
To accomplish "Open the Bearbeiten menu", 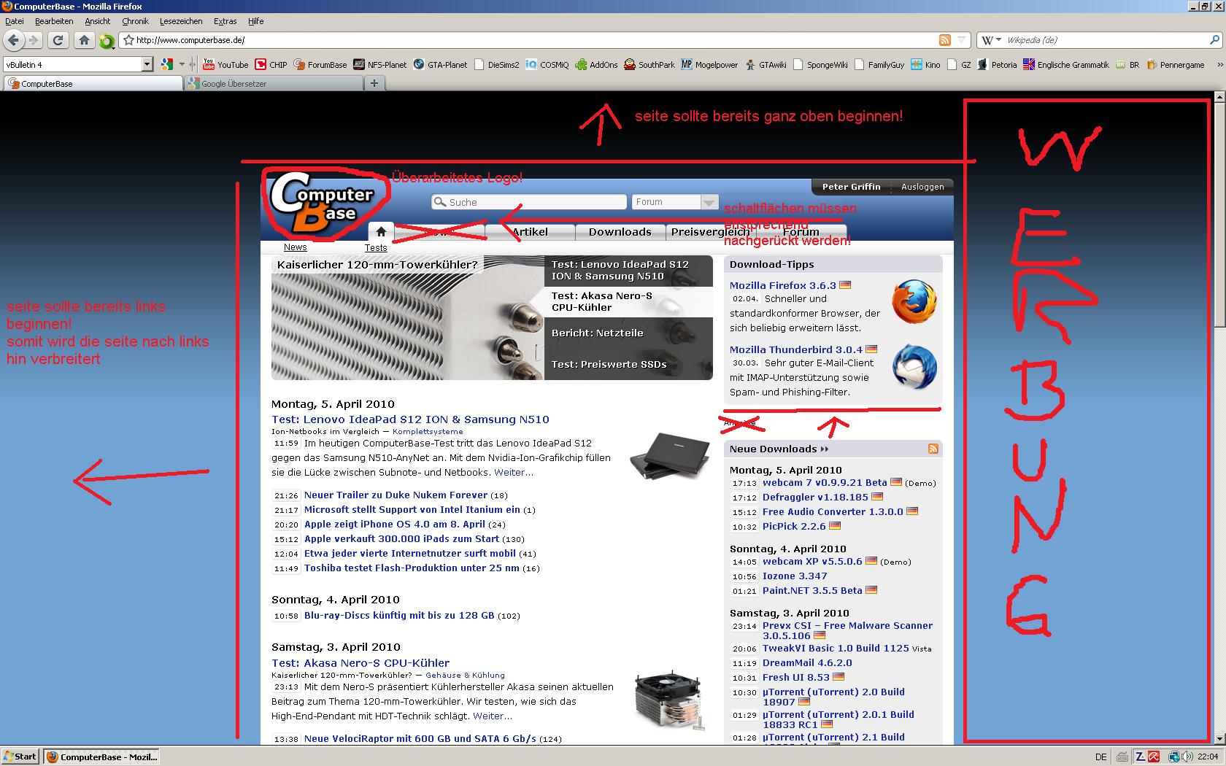I will pos(54,21).
